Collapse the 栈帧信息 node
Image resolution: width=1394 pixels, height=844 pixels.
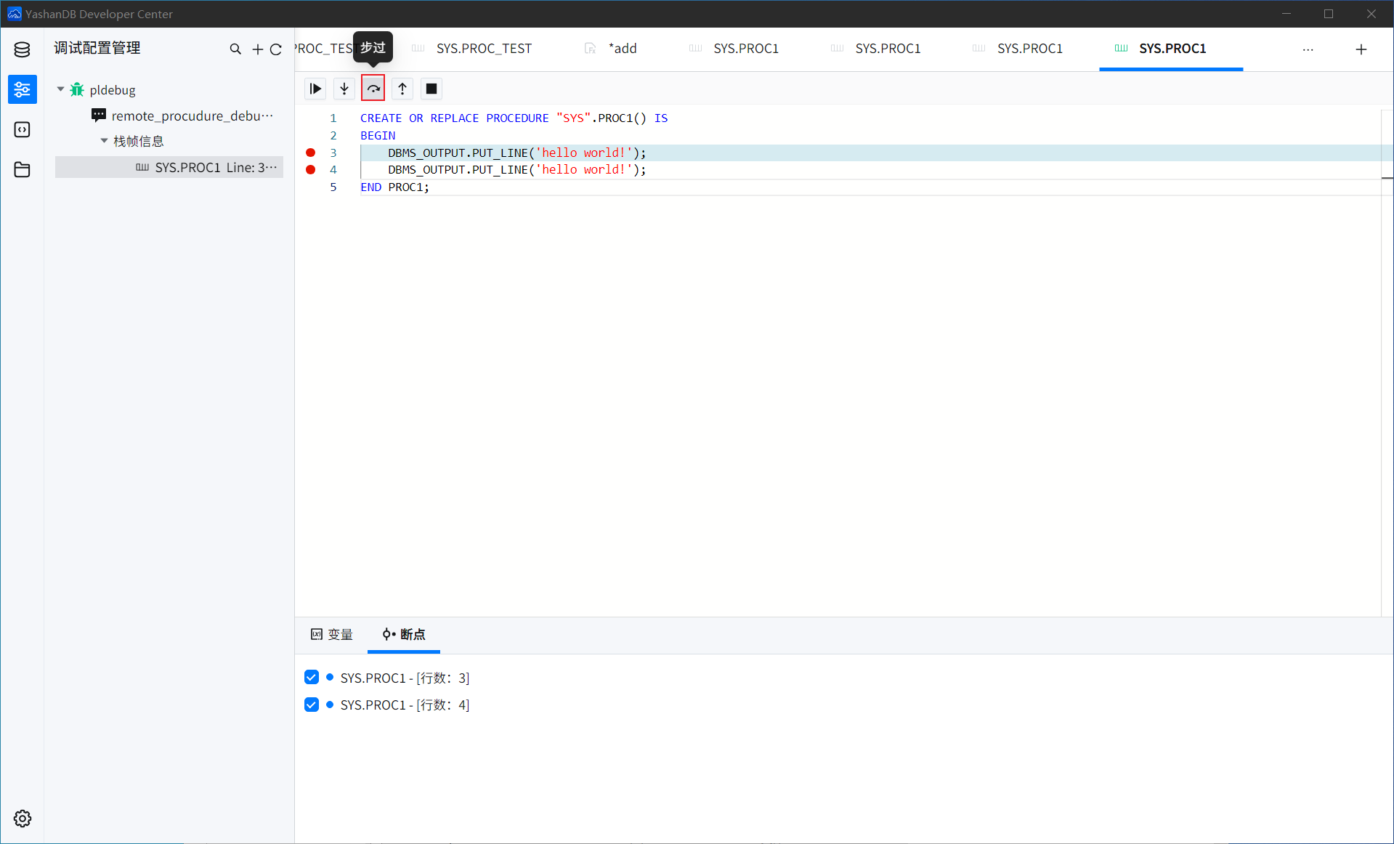105,141
